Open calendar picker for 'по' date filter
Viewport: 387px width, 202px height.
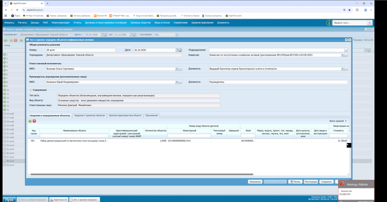[132, 35]
